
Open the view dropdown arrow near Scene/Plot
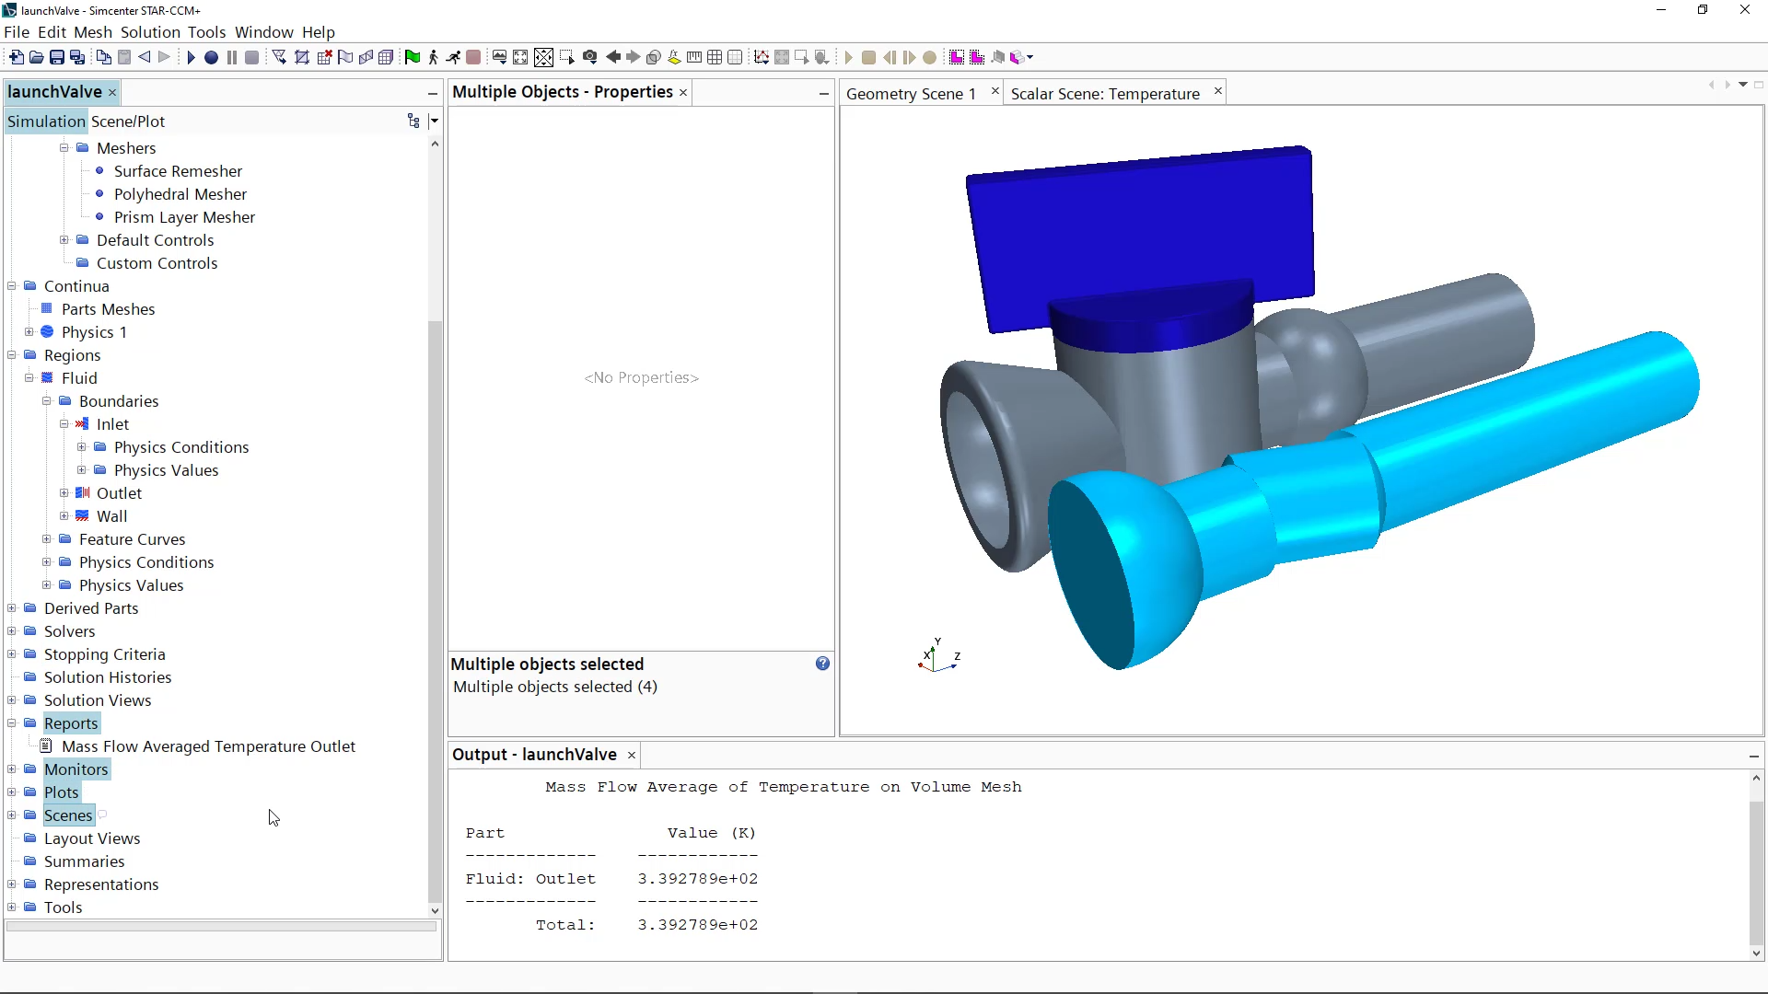[x=435, y=121]
